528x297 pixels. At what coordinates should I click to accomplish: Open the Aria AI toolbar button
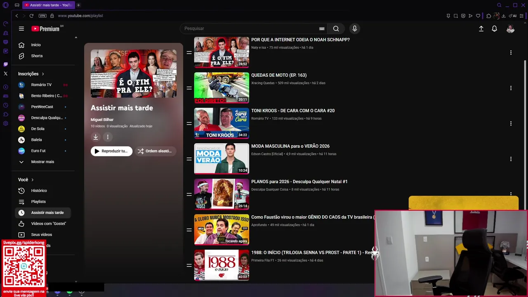click(513, 16)
